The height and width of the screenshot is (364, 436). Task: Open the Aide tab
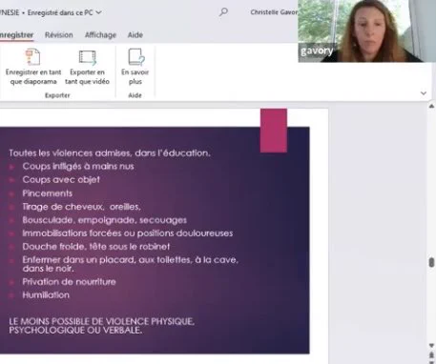(x=135, y=35)
